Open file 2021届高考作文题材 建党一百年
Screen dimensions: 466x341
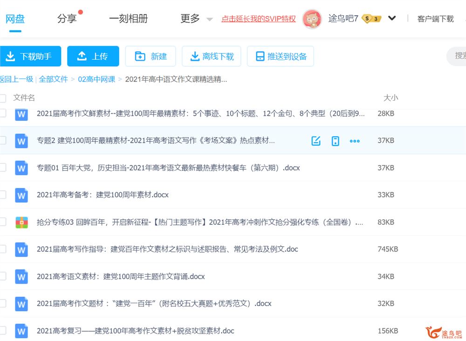154,304
